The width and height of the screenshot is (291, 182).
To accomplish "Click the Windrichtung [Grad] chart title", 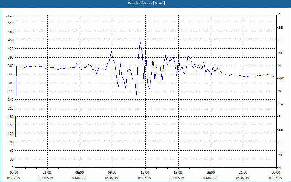I will coord(147,3).
